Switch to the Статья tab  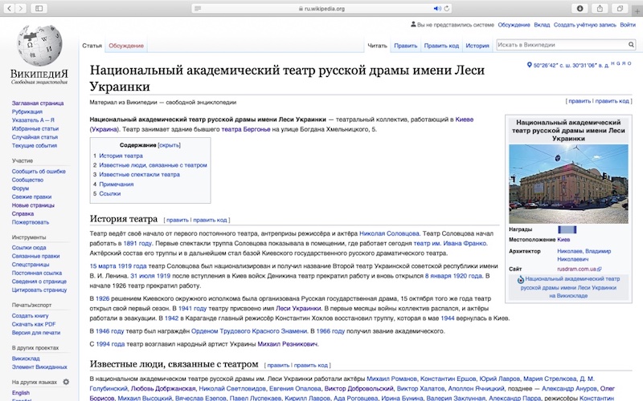point(92,46)
